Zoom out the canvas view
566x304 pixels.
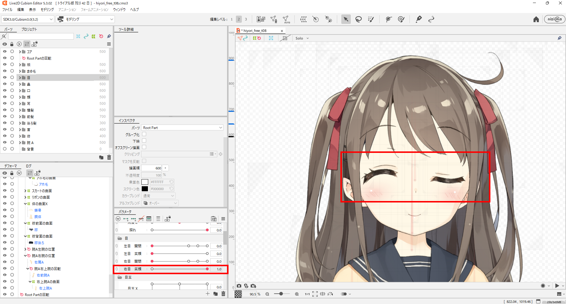[267, 294]
